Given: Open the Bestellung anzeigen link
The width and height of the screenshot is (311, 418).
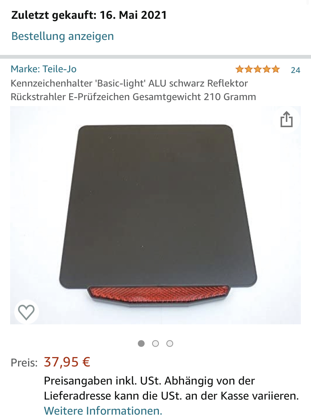Looking at the screenshot, I should [62, 36].
